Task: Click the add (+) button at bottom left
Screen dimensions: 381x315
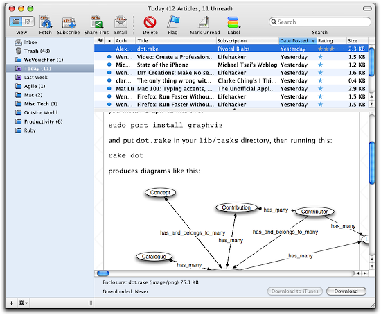Action: tap(11, 303)
